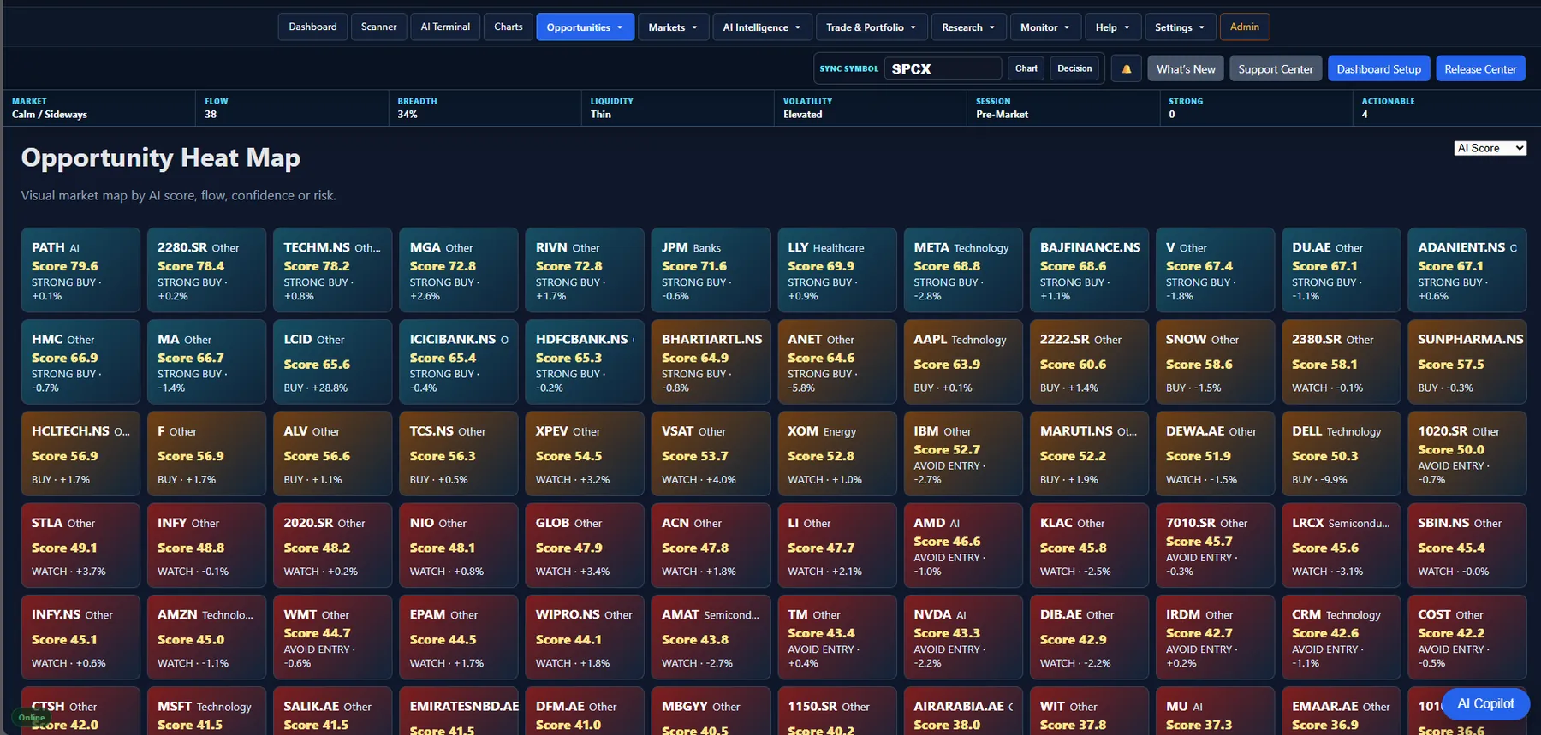Open the V score 67.4 tile
Image resolution: width=1541 pixels, height=735 pixels.
[1215, 270]
